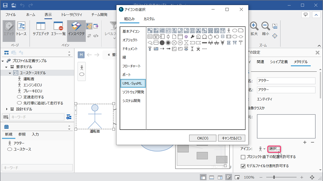Open the エラー一覧 pane

click(x=58, y=29)
